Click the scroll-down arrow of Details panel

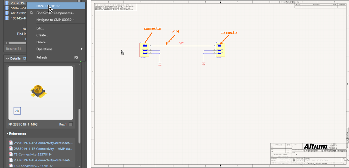[x=80, y=166]
